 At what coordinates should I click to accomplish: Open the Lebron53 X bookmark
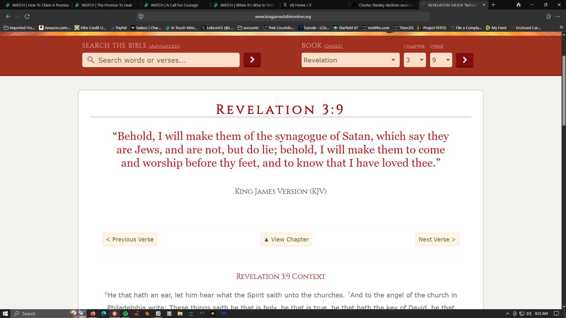click(217, 28)
